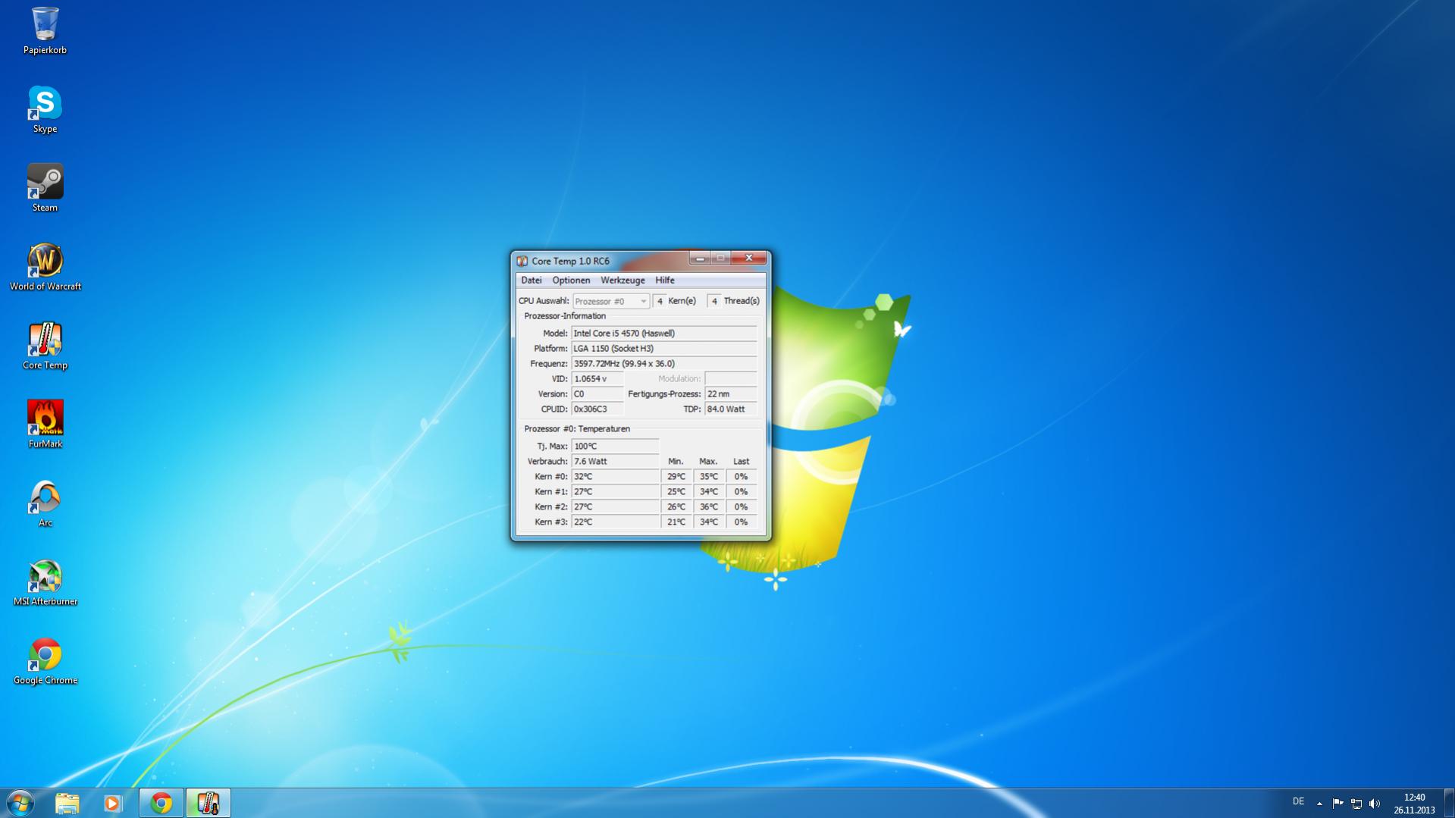Screen dimensions: 1455x818
Task: Expand the CPU Auswahl Prozessor dropdown
Action: pyautogui.click(x=610, y=301)
